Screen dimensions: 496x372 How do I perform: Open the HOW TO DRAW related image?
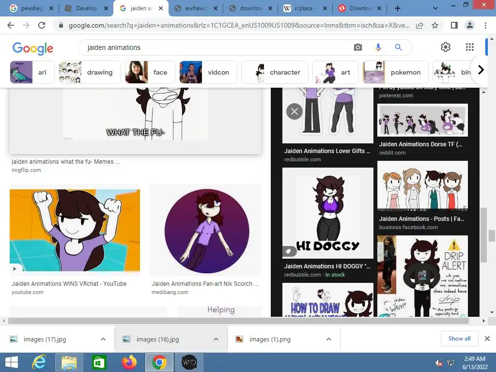tap(328, 300)
